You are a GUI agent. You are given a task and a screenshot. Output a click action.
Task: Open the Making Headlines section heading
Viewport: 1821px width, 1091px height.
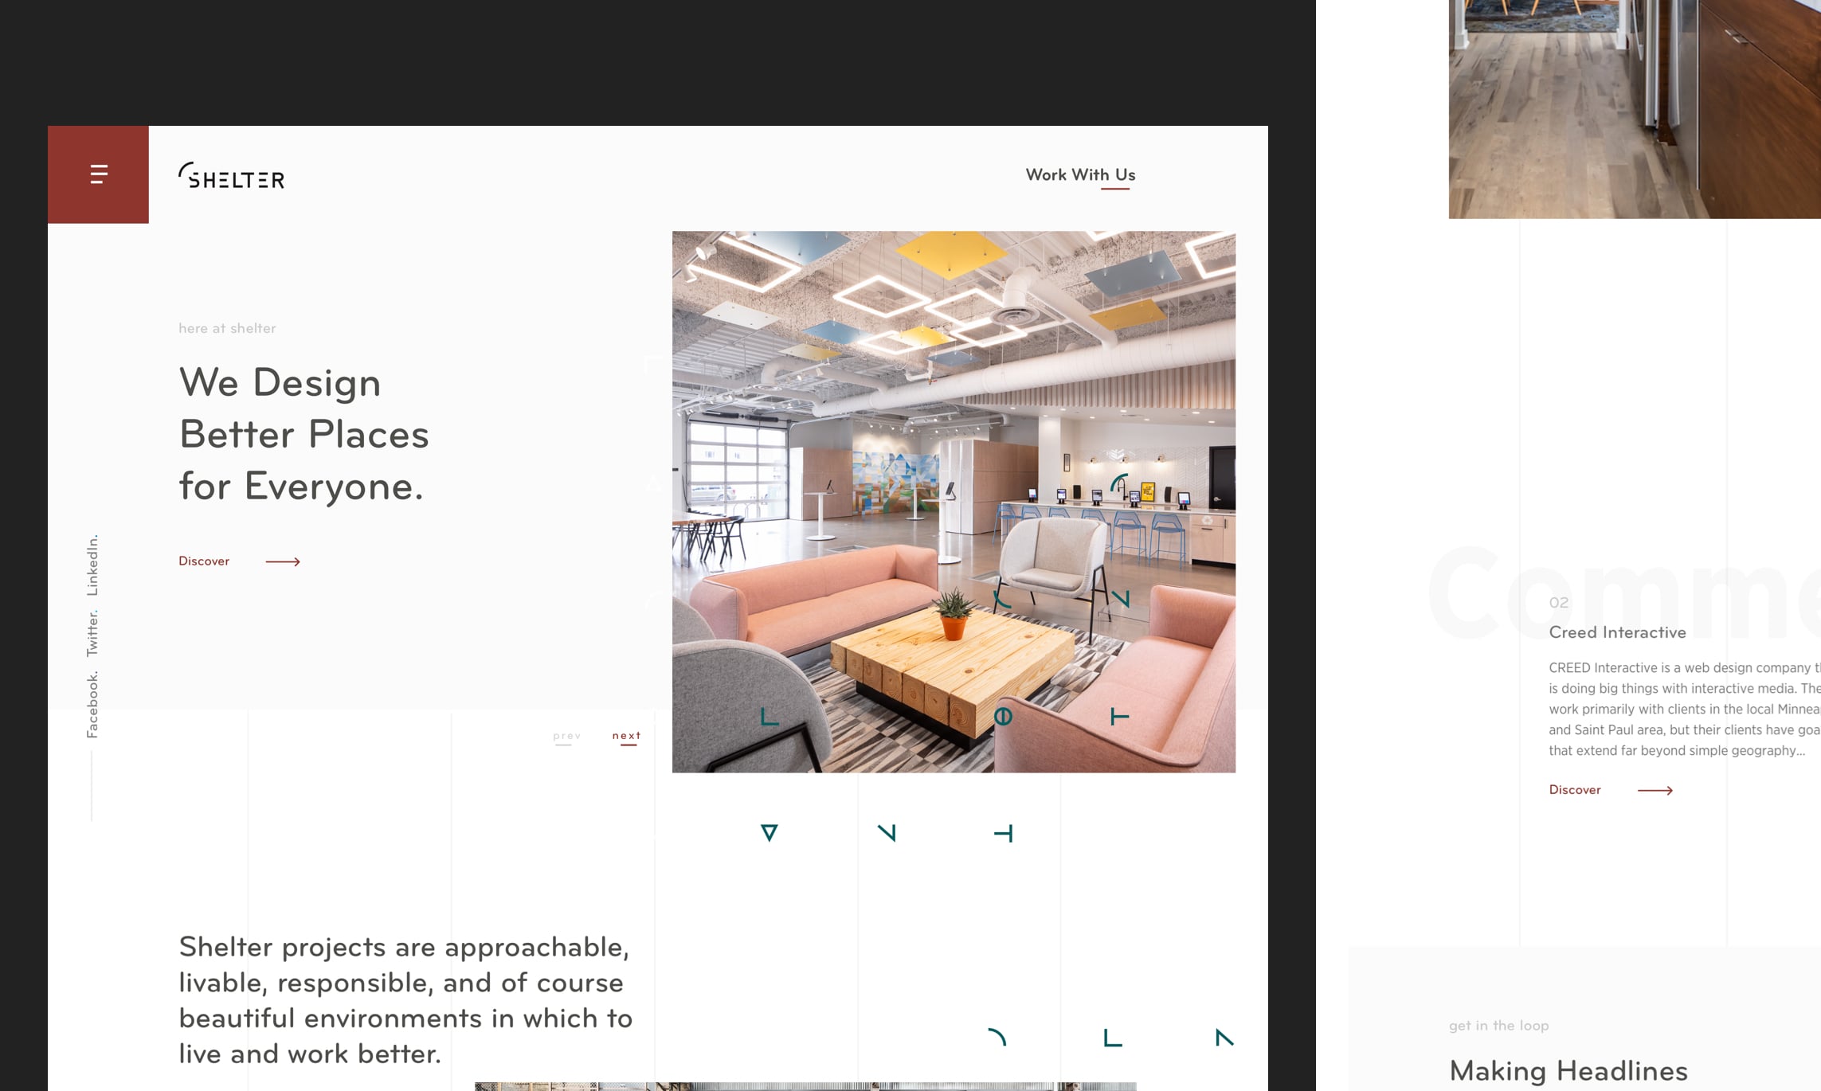coord(1568,1070)
